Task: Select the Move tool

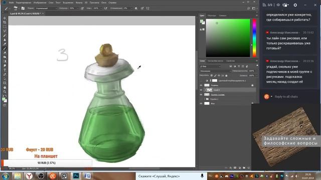Action: point(5,18)
